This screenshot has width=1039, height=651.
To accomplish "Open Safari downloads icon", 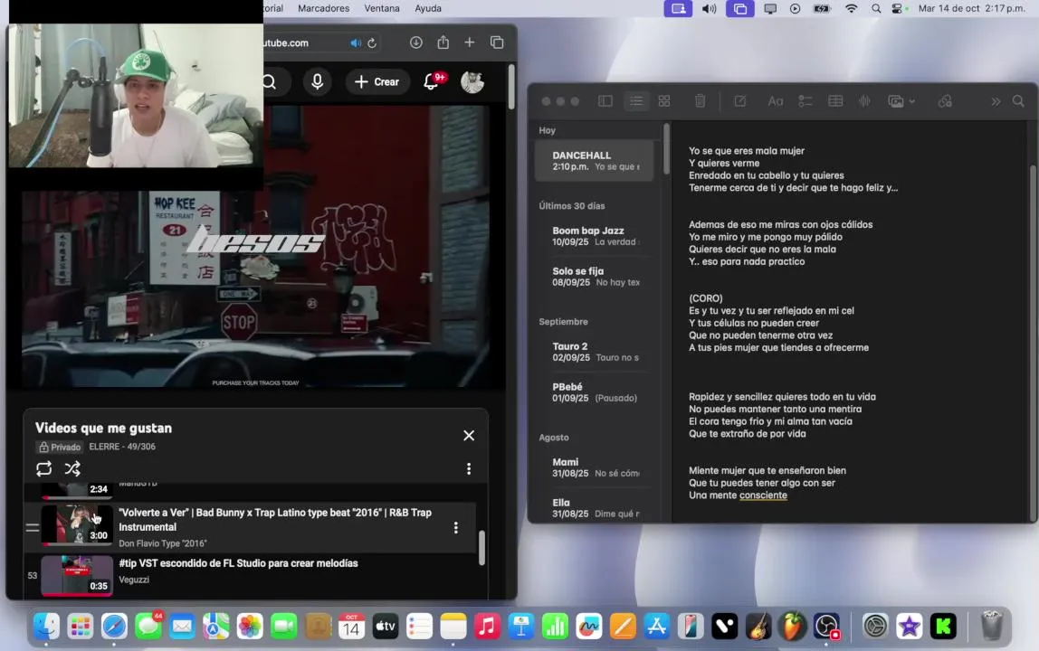I will point(416,42).
